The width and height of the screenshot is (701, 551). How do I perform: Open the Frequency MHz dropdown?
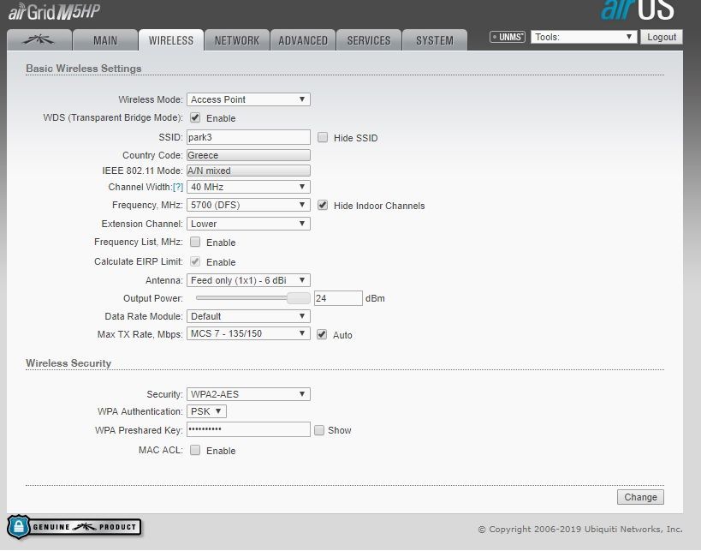point(248,205)
